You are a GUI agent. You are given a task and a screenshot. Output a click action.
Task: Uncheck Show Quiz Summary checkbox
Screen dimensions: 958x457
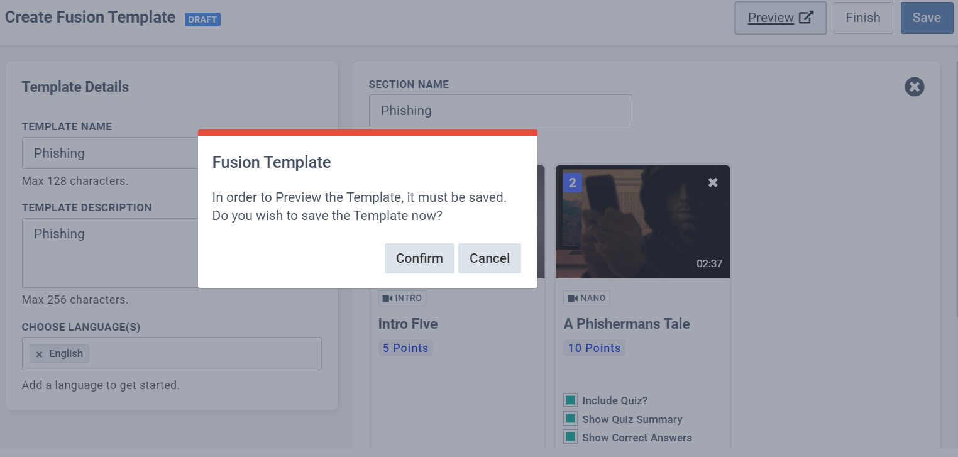570,419
